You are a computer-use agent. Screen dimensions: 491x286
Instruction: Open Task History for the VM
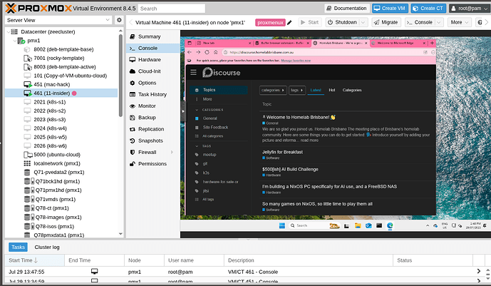(153, 94)
